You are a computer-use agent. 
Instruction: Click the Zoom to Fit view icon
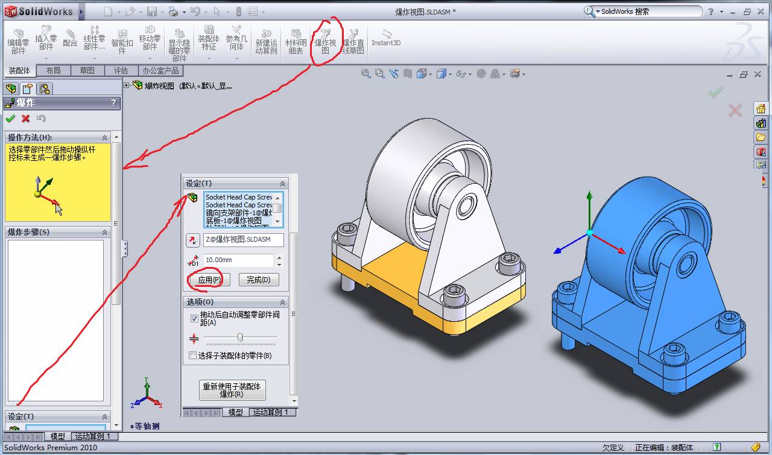(x=365, y=74)
